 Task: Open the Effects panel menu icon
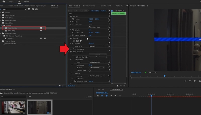pyautogui.click(x=58, y=6)
